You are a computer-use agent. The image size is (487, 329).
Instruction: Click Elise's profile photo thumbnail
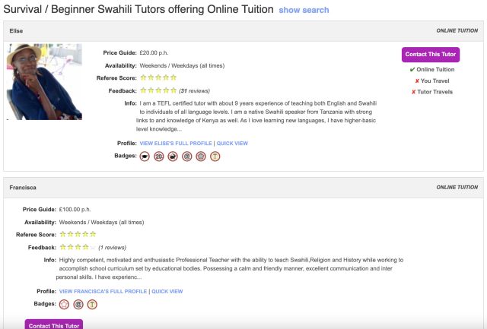pyautogui.click(x=44, y=82)
